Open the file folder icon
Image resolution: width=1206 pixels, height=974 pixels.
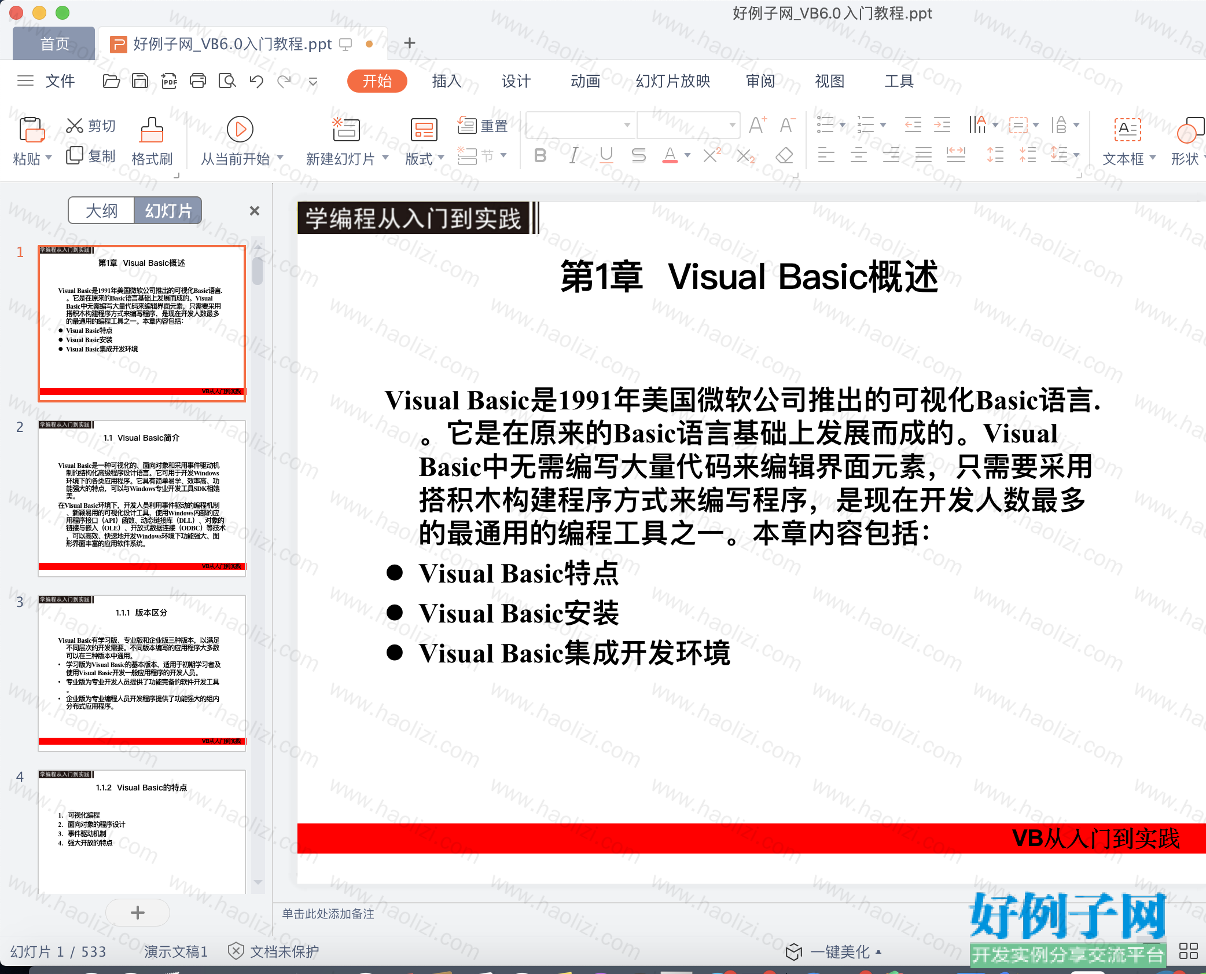coord(111,81)
